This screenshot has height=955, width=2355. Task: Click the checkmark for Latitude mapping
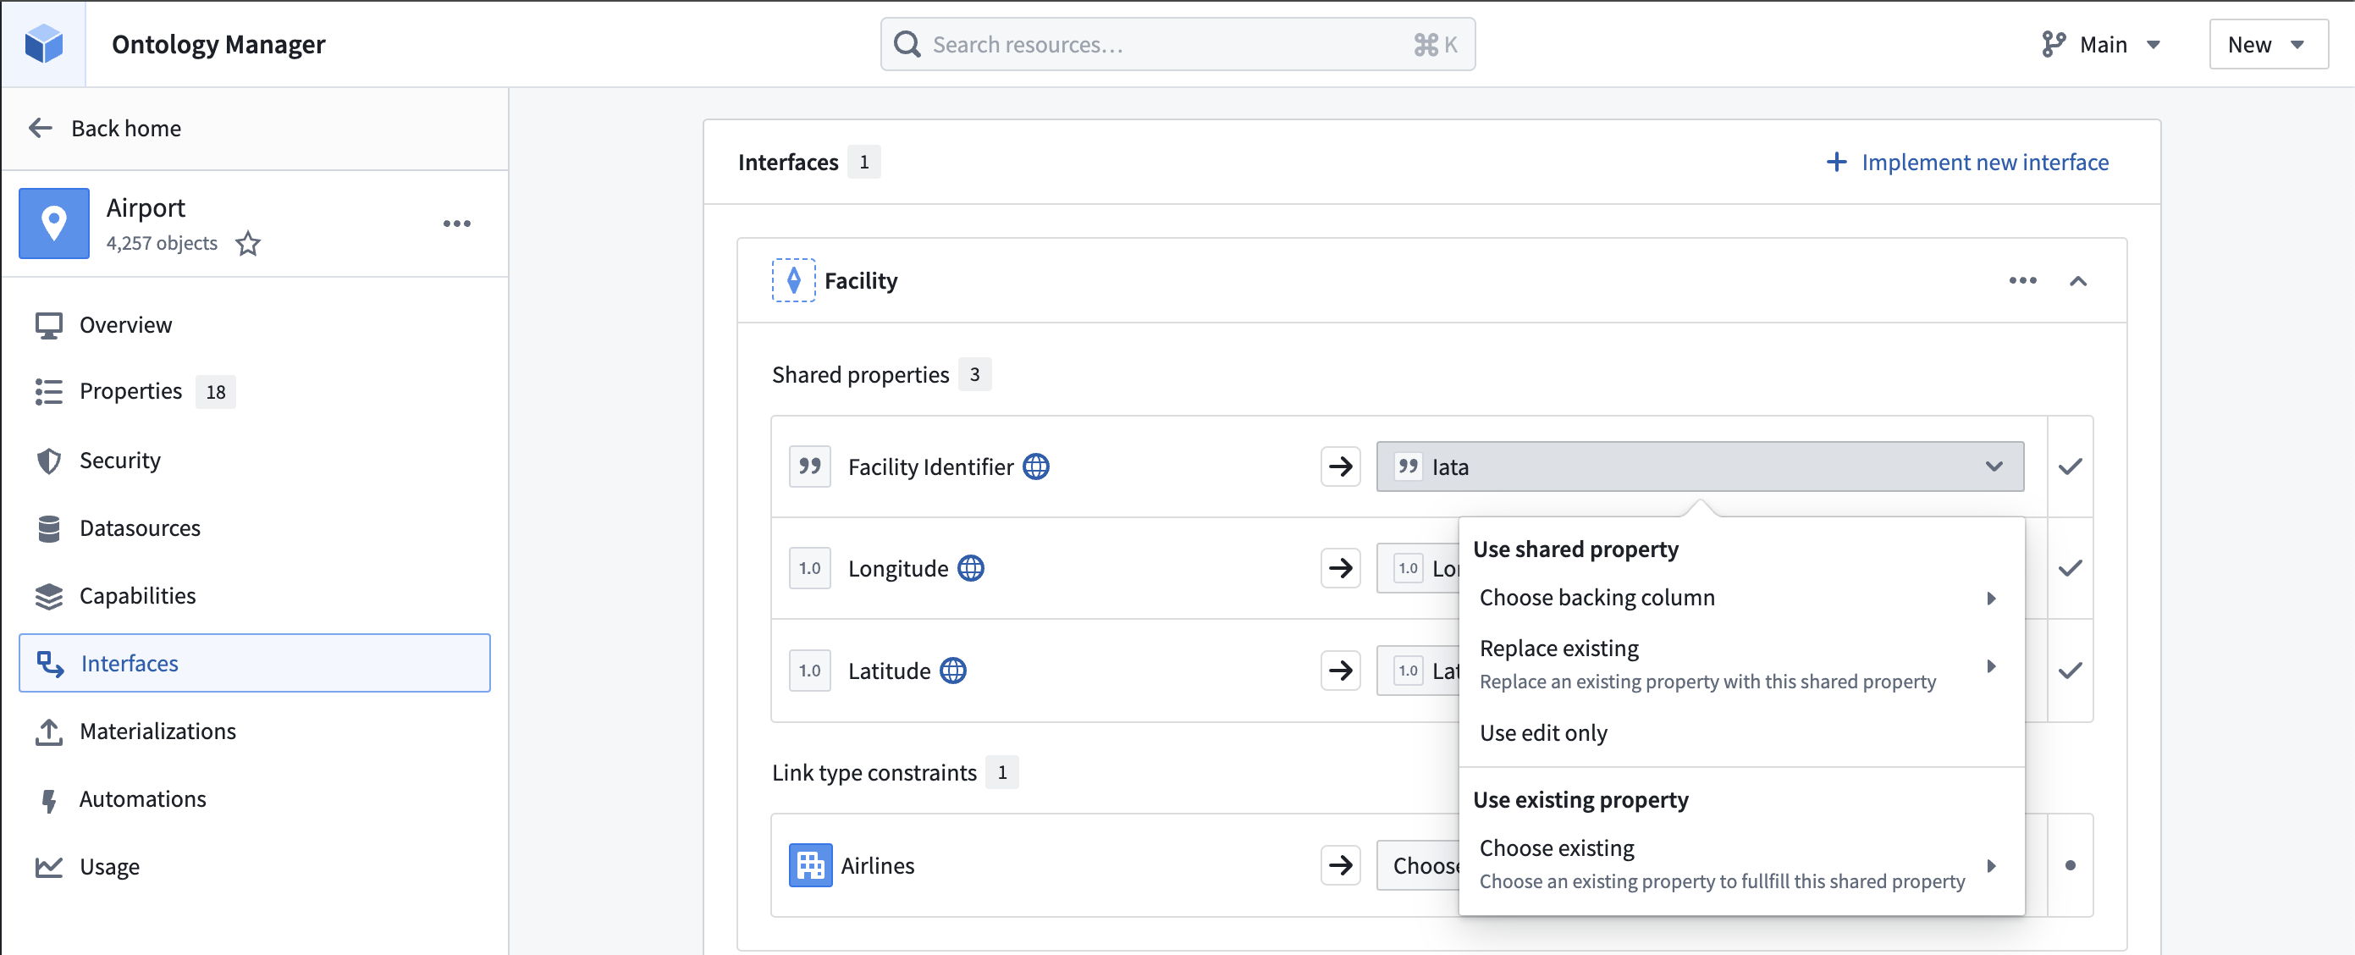(2070, 671)
